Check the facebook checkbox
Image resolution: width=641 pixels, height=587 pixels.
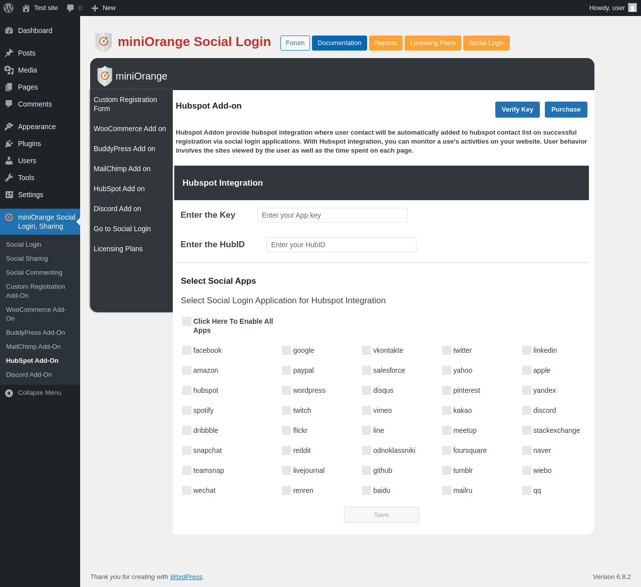pyautogui.click(x=187, y=350)
